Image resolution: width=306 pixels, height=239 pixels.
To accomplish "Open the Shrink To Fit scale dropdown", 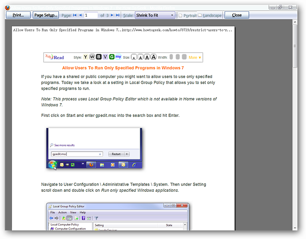I will click(155, 15).
